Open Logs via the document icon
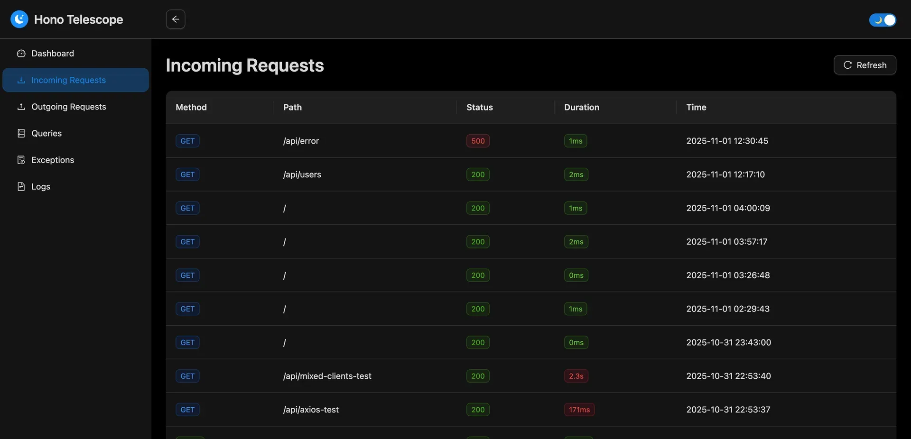This screenshot has height=439, width=911. pyautogui.click(x=21, y=186)
